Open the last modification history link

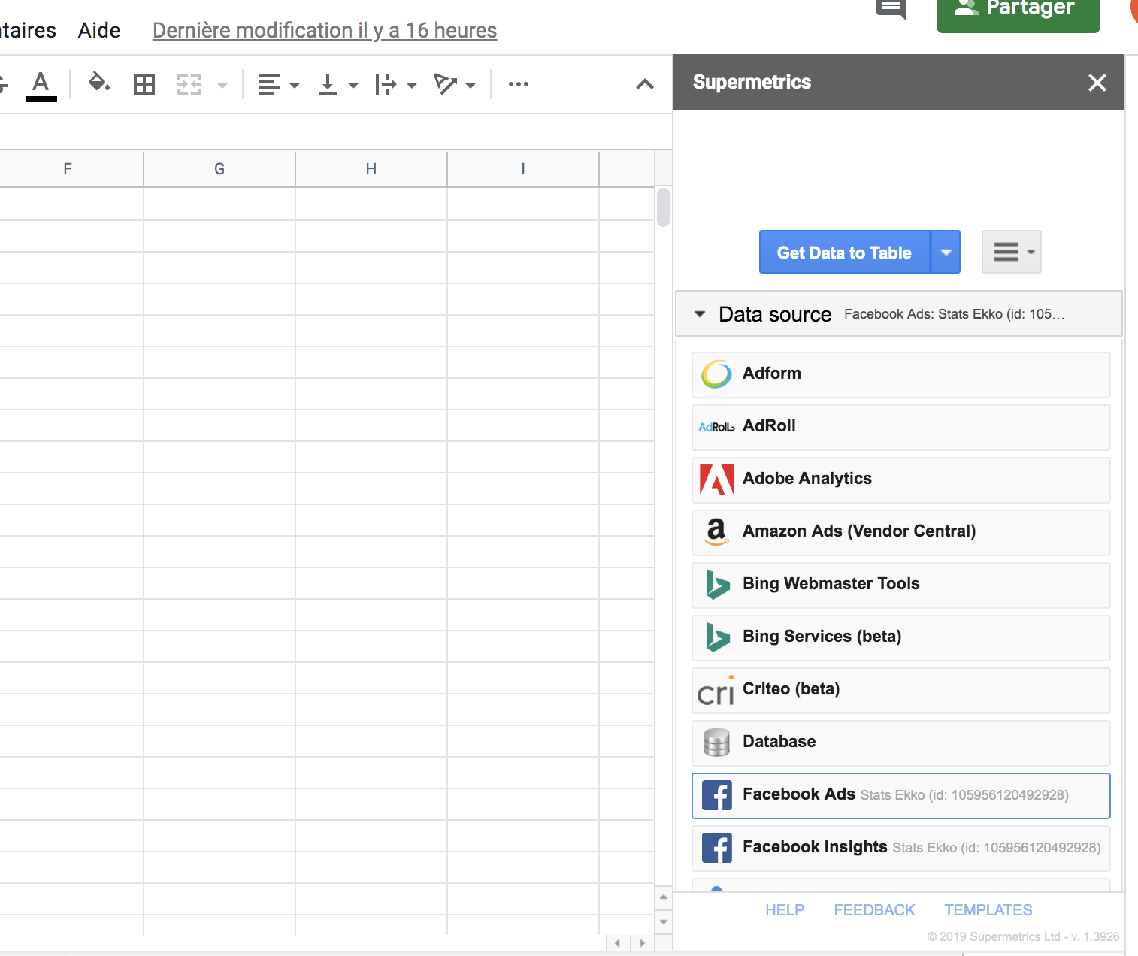point(325,30)
